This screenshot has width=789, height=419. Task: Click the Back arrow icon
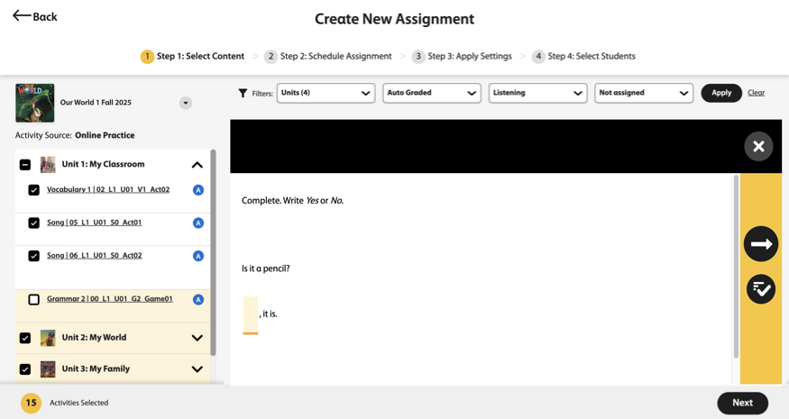(22, 15)
